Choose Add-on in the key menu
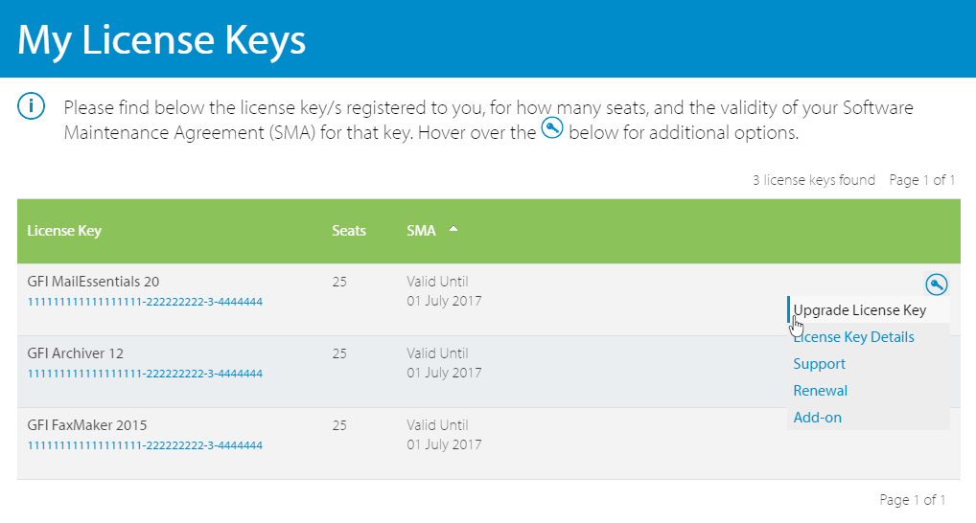 pyautogui.click(x=817, y=418)
